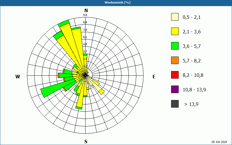Click the 3,7 axis ring value
This screenshot has width=232, height=145.
click(x=85, y=52)
